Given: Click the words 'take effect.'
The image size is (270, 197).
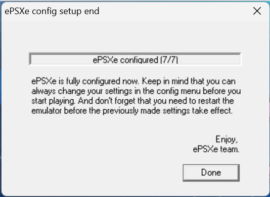Looking at the screenshot, I should coord(212,111).
